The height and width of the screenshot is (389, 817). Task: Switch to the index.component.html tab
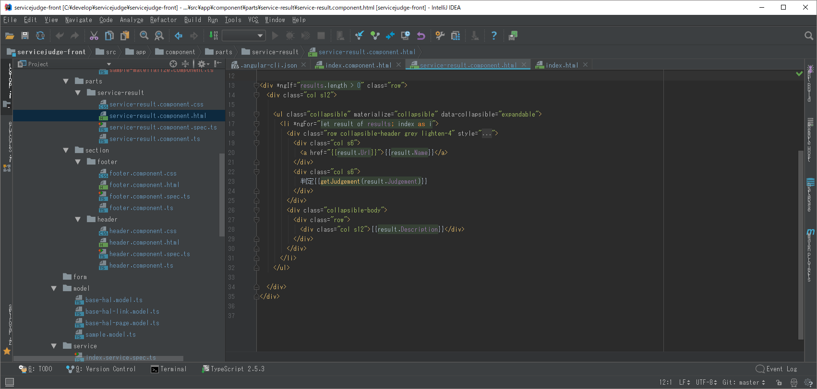(x=358, y=65)
